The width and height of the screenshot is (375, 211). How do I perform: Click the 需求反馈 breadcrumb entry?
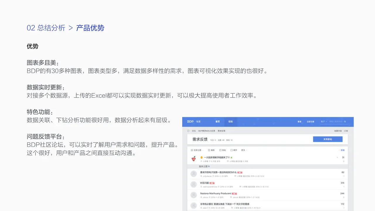point(221,131)
